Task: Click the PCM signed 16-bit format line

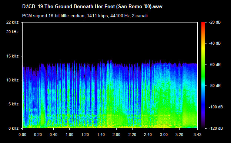Action: 85,16
